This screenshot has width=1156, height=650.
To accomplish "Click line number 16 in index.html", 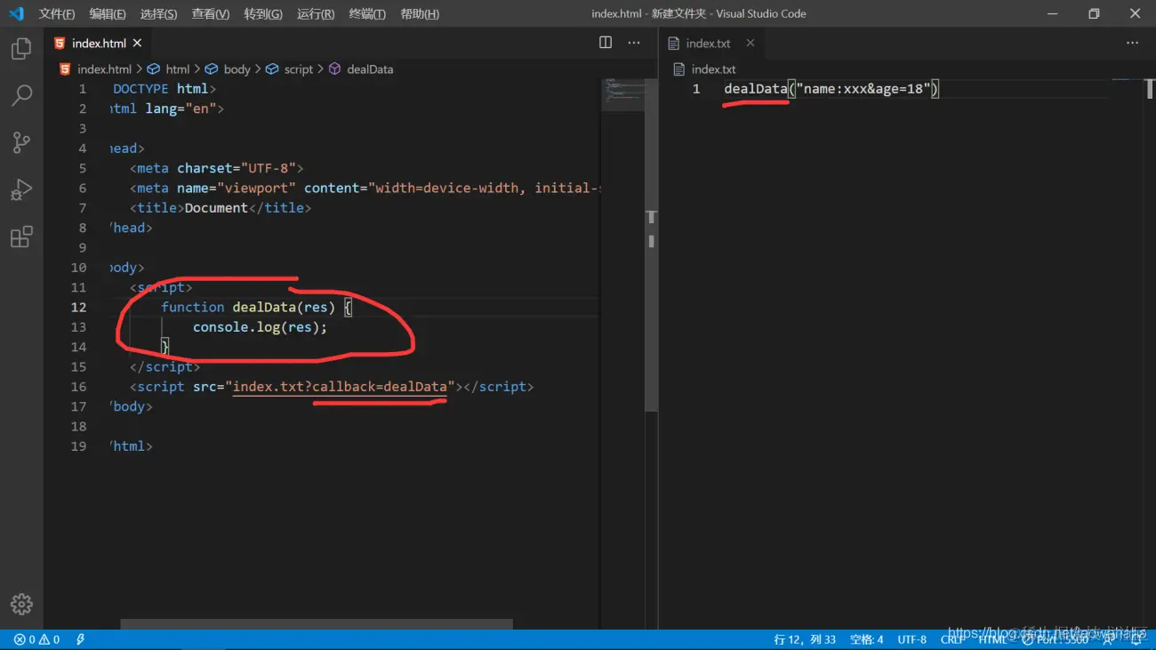I will tap(78, 387).
